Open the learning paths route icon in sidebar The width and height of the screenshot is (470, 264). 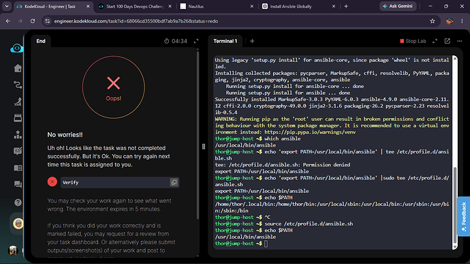click(18, 85)
